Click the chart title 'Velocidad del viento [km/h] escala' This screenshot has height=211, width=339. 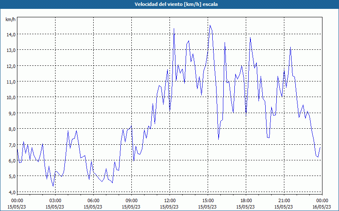click(x=176, y=4)
